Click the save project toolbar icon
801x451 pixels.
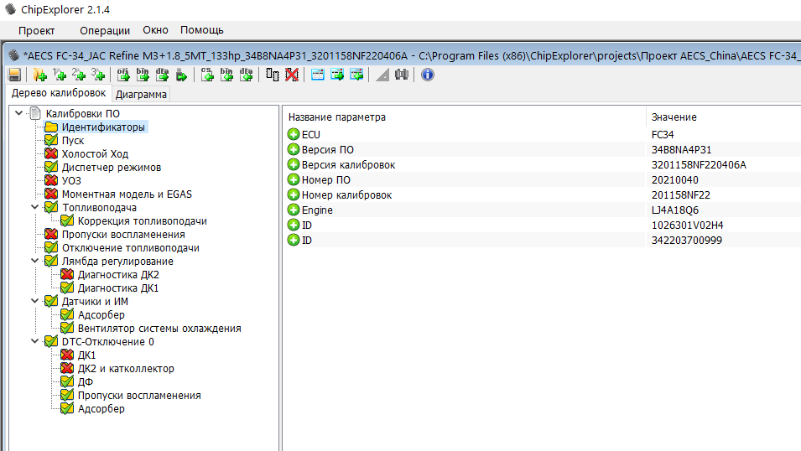click(x=14, y=75)
